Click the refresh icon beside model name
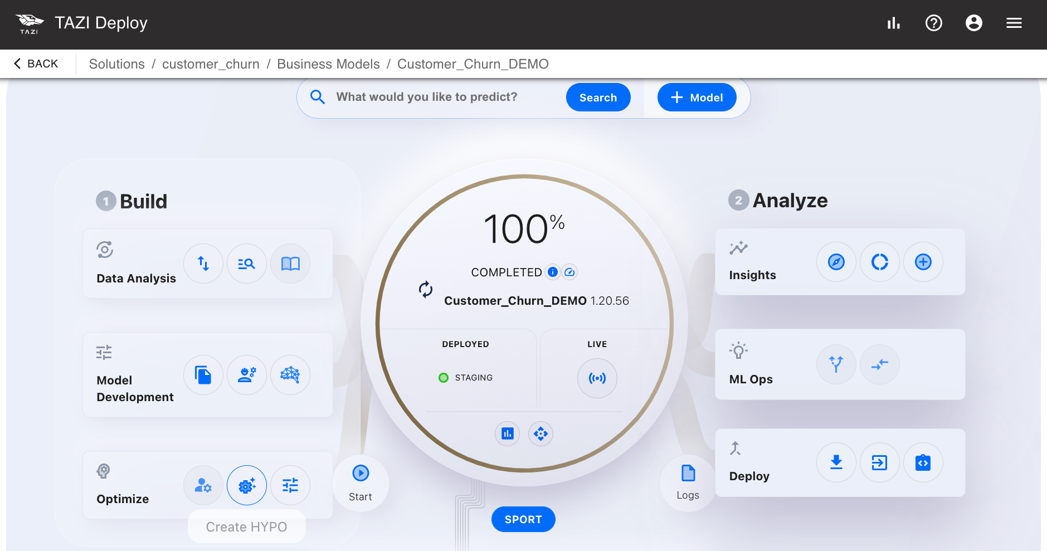 [x=426, y=289]
